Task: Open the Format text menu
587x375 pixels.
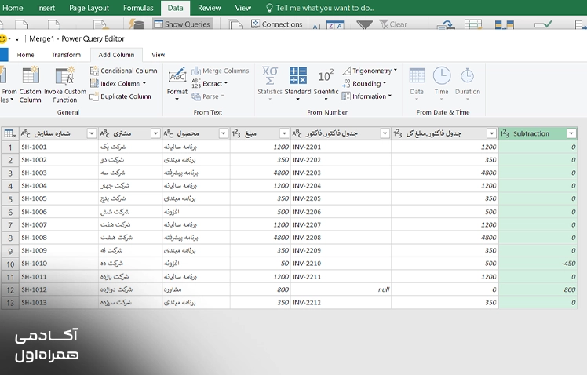Action: (177, 83)
